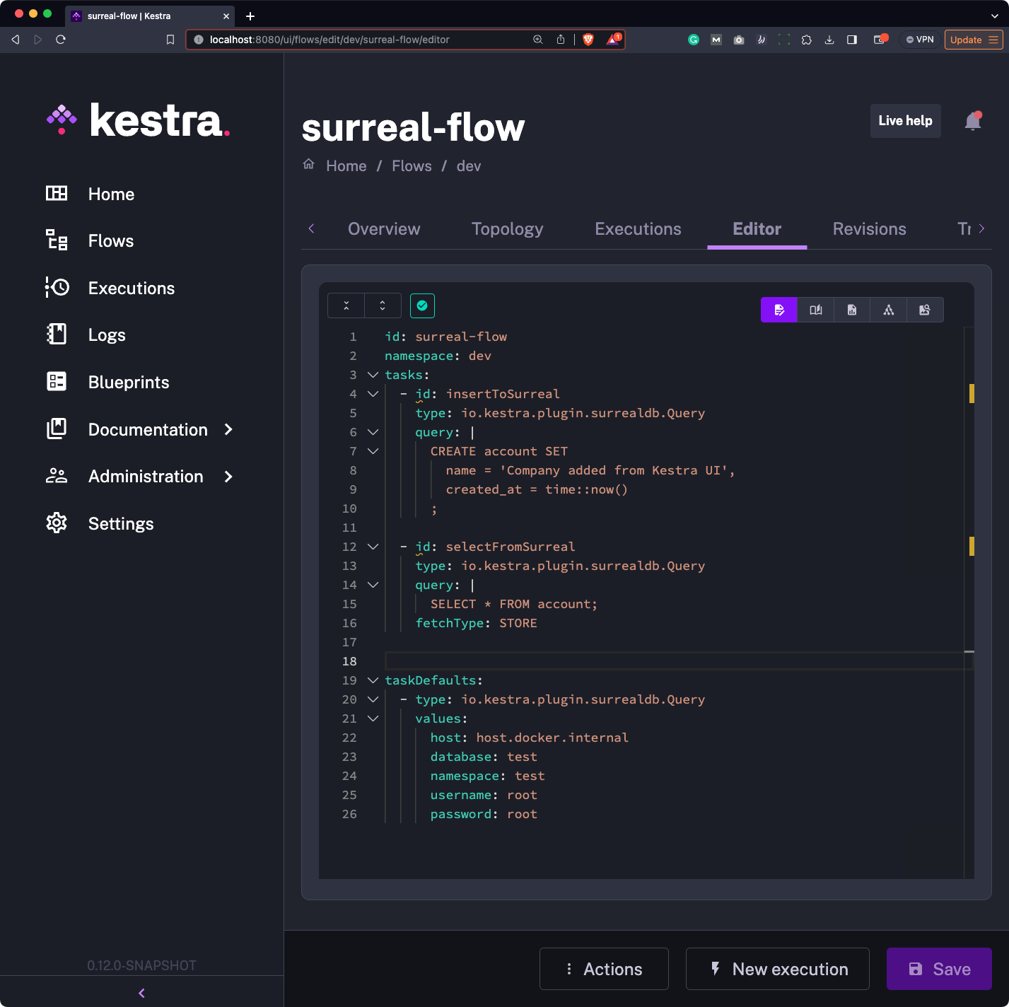Click the New execution button
The width and height of the screenshot is (1009, 1007).
(777, 969)
